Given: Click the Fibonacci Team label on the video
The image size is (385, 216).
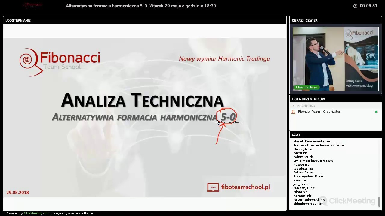Looking at the screenshot, I should (x=306, y=88).
